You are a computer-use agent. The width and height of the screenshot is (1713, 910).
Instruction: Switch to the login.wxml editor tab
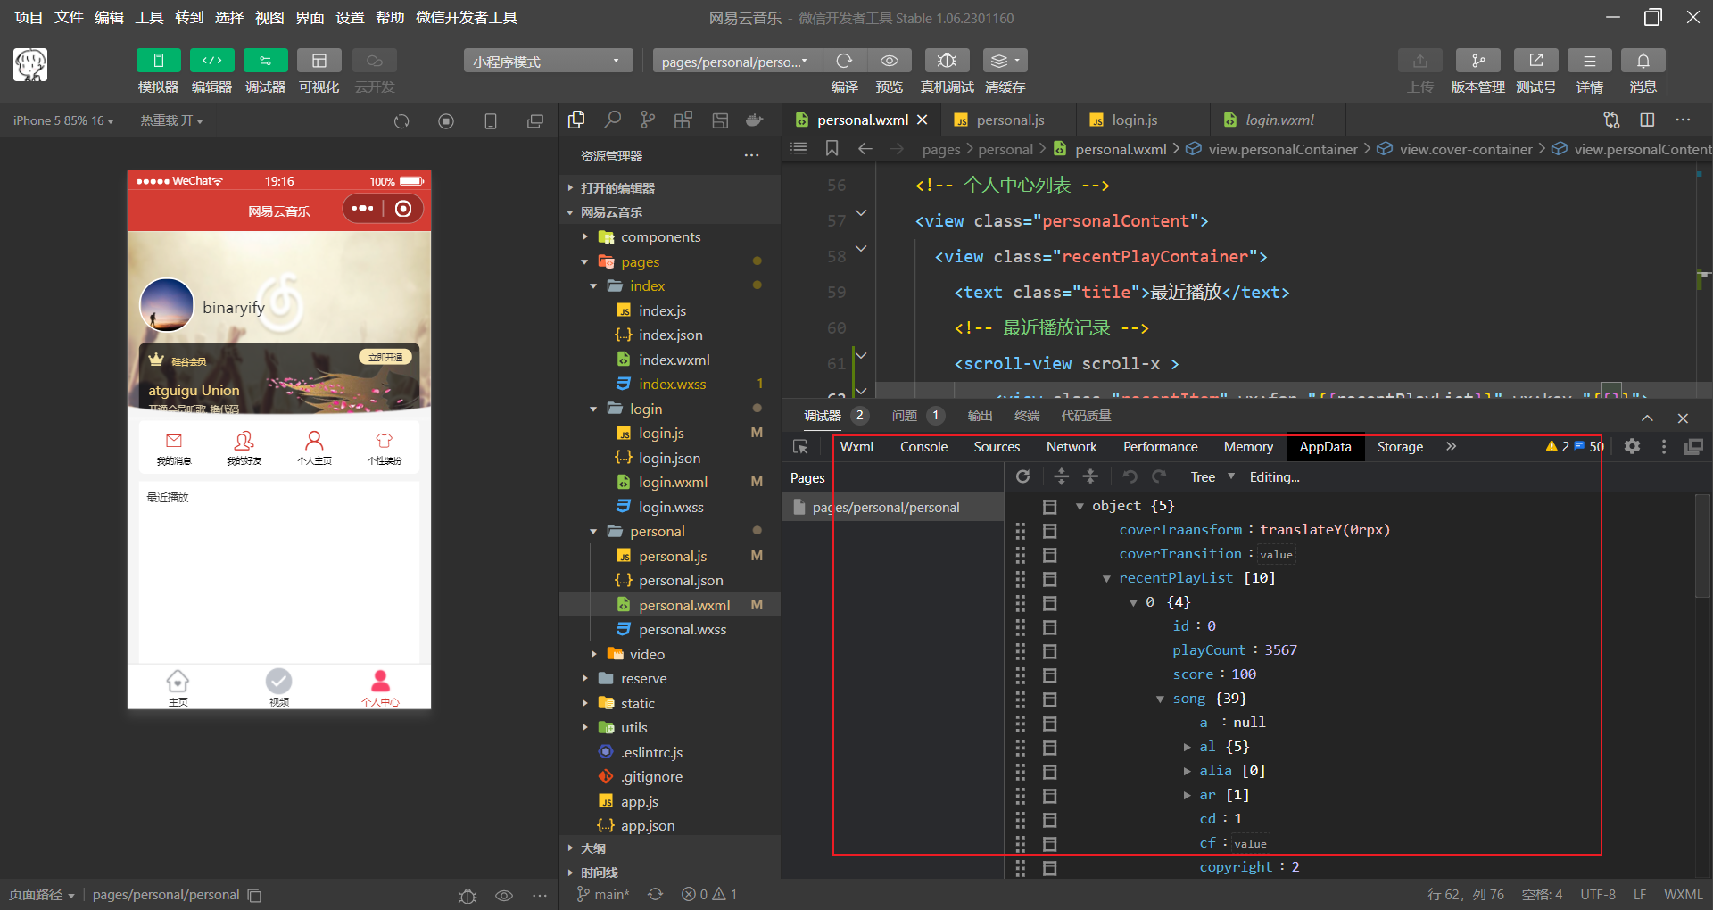pos(1279,120)
